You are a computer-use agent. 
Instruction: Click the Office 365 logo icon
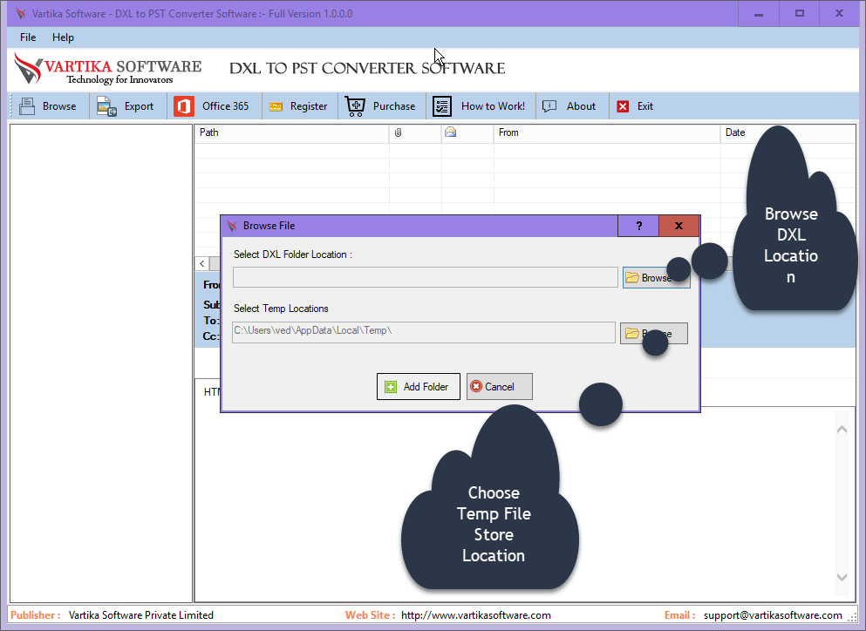[184, 106]
